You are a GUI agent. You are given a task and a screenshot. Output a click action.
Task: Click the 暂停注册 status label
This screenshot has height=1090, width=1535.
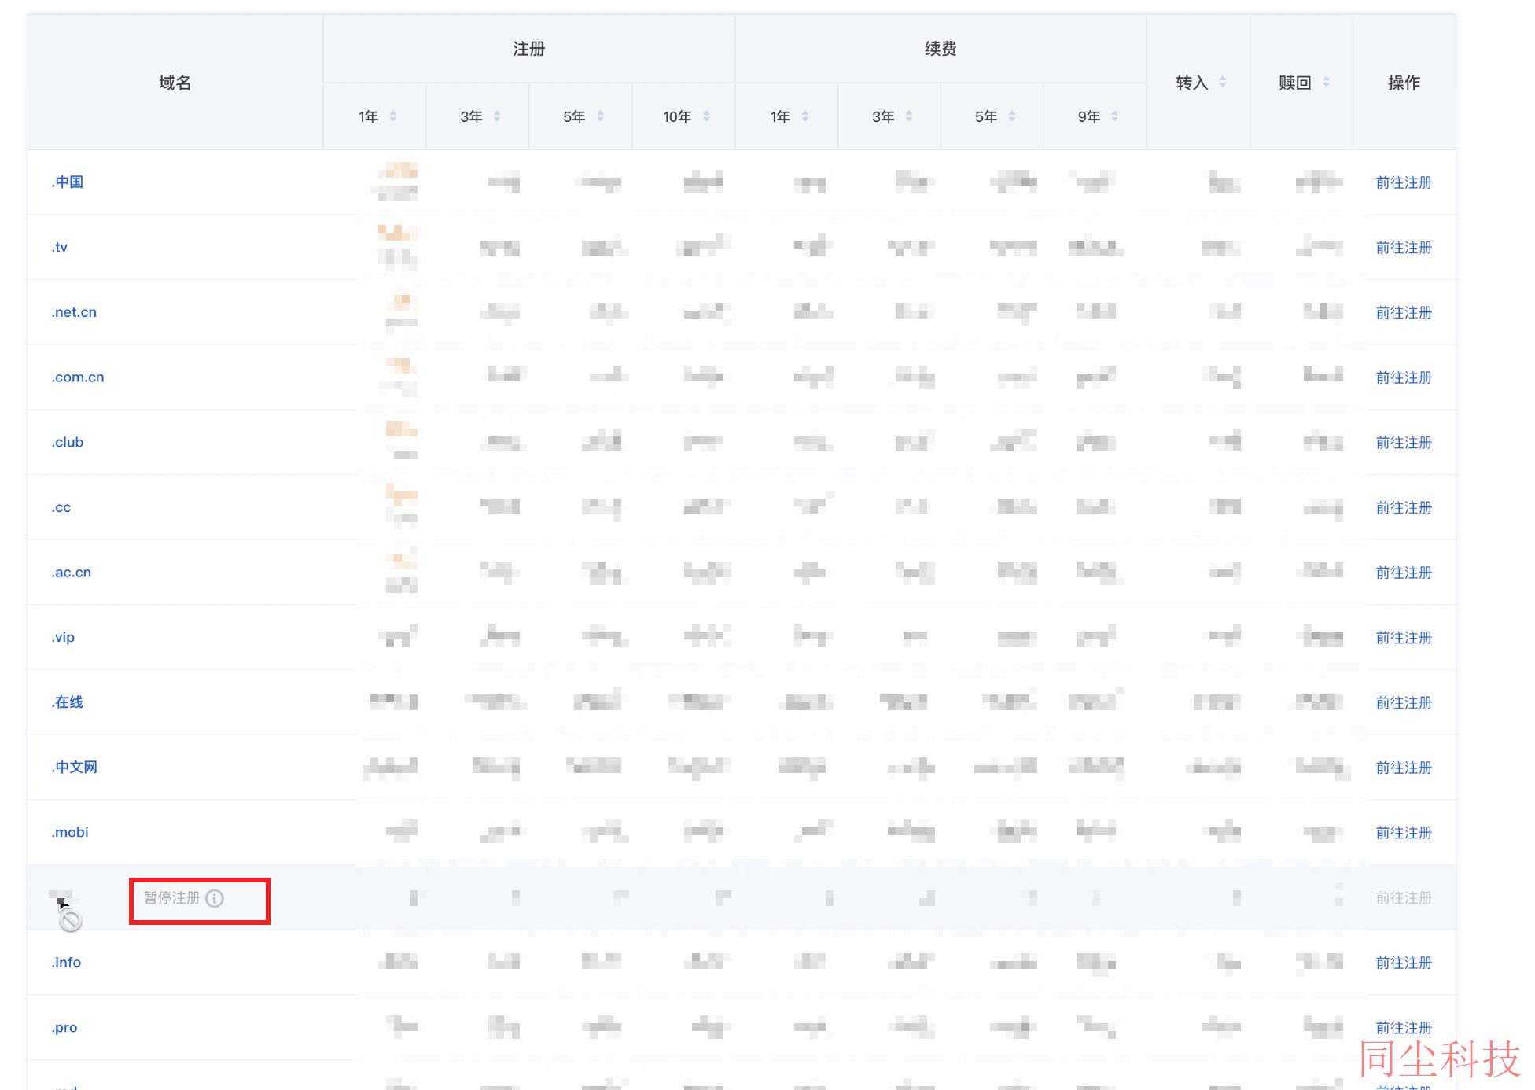[x=171, y=898]
